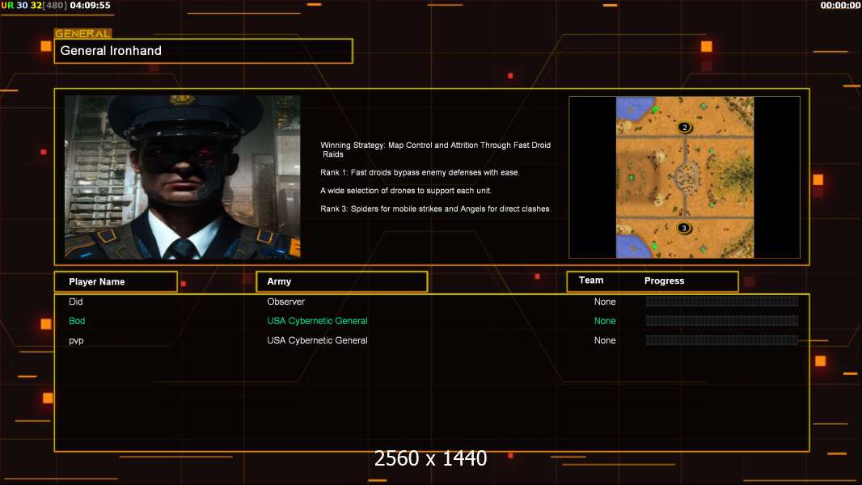Click the Player Name column header
862x485 pixels.
[x=116, y=282]
